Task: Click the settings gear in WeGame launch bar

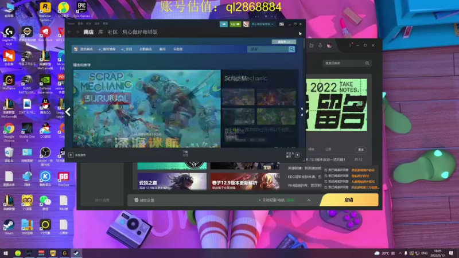Action: [x=136, y=200]
